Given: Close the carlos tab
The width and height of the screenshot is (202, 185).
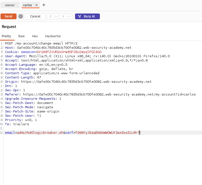Looking at the screenshot, I should [x=36, y=5].
